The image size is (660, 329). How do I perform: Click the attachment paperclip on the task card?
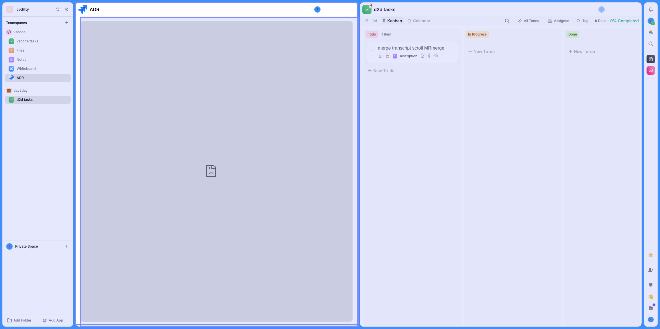429,56
